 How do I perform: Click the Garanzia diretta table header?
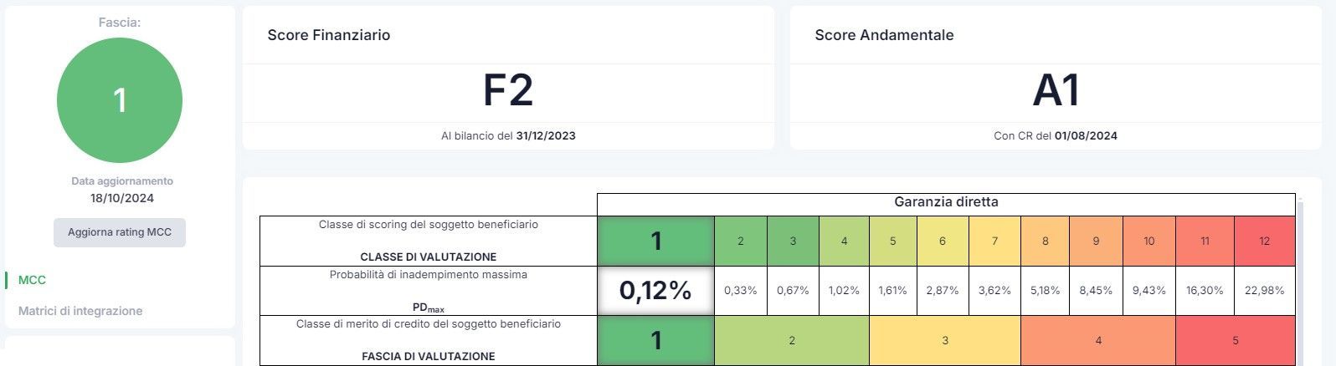point(946,202)
